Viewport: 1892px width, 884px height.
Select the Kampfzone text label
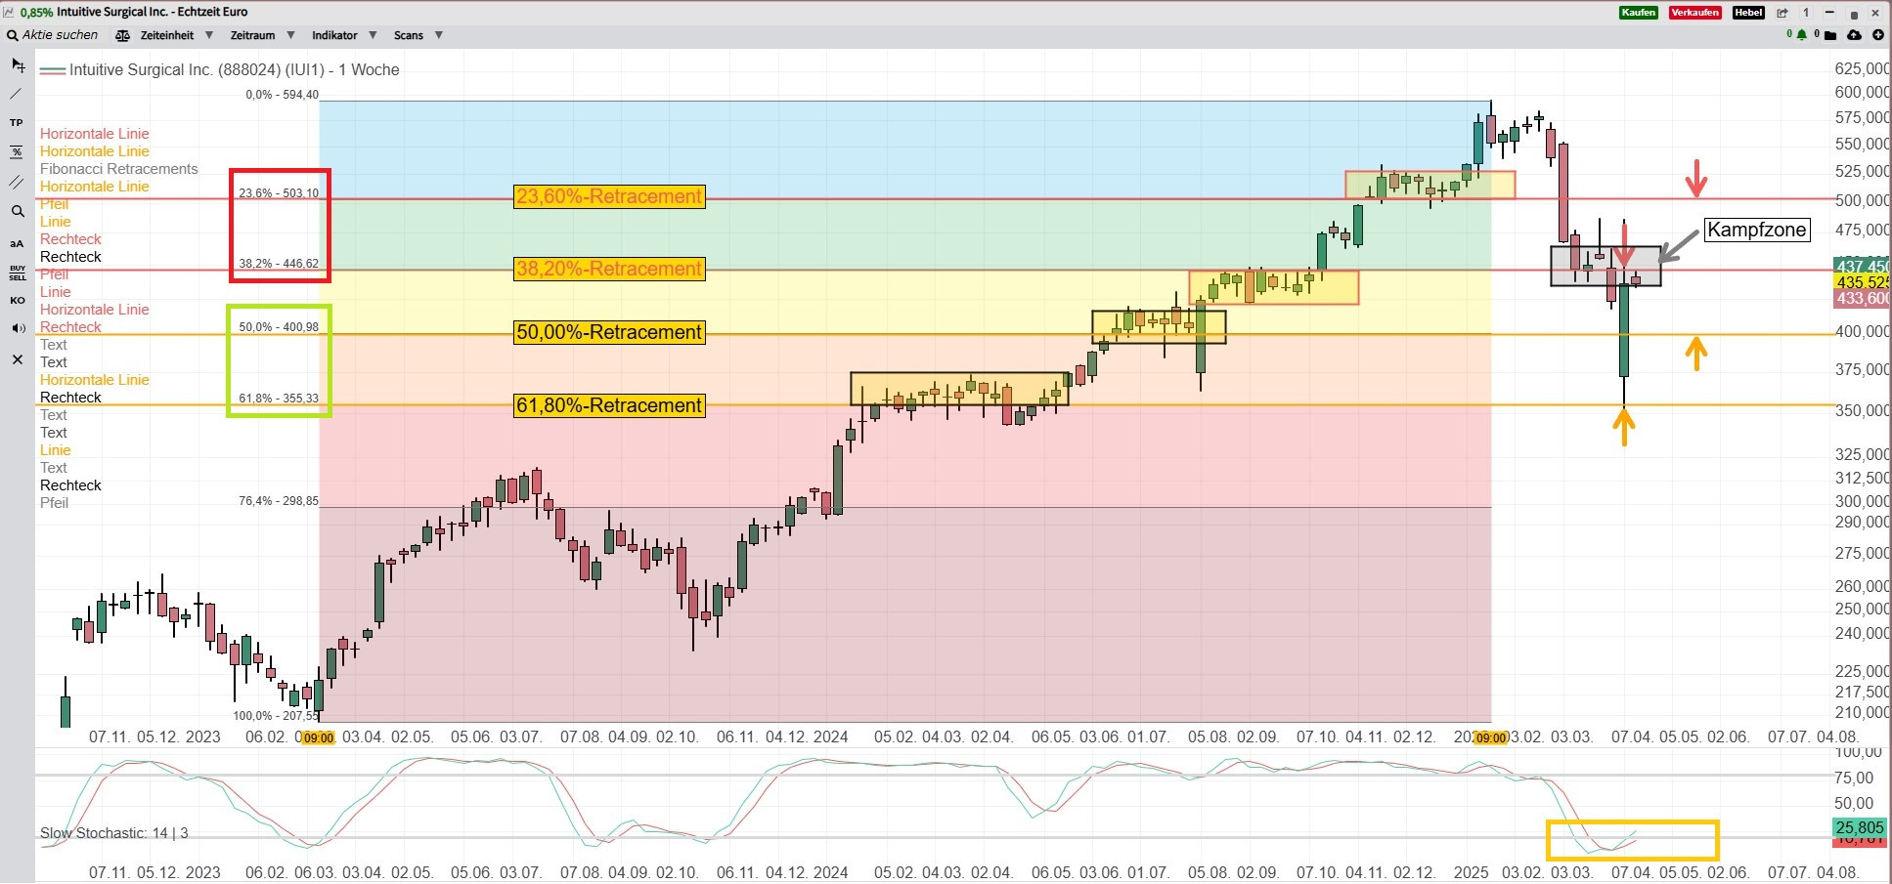(1757, 230)
